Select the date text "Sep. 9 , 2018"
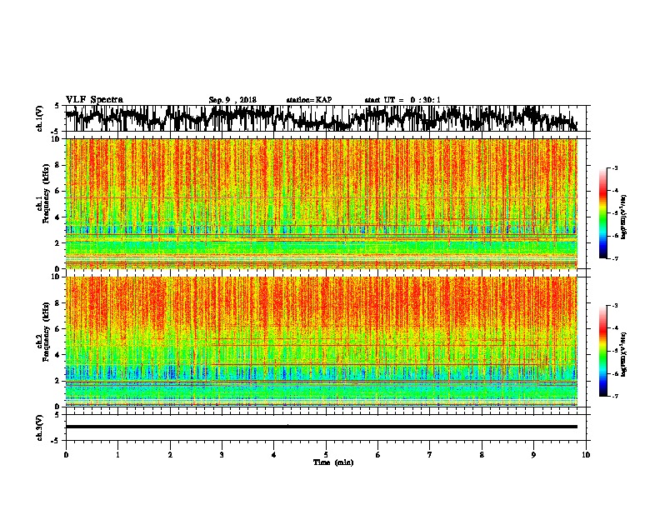Viewport: 660px width, 510px height. 232,100
